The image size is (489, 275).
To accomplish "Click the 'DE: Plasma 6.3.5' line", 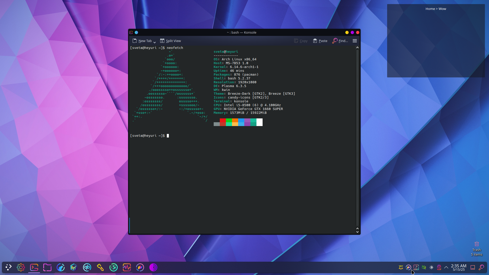I will [x=230, y=86].
